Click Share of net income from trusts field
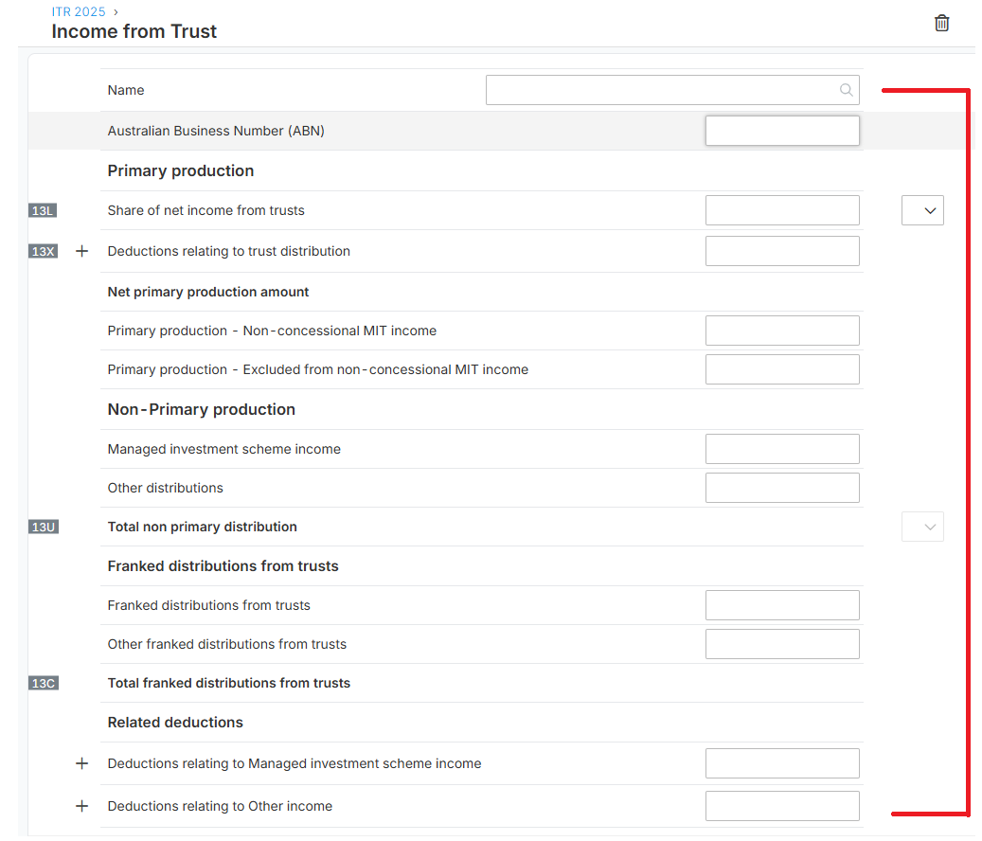Image resolution: width=982 pixels, height=841 pixels. pos(782,210)
